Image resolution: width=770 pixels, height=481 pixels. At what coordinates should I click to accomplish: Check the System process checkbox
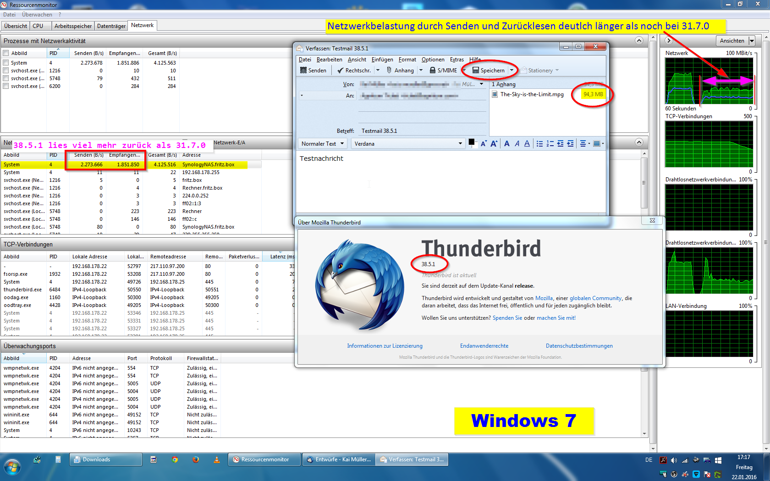click(x=6, y=63)
